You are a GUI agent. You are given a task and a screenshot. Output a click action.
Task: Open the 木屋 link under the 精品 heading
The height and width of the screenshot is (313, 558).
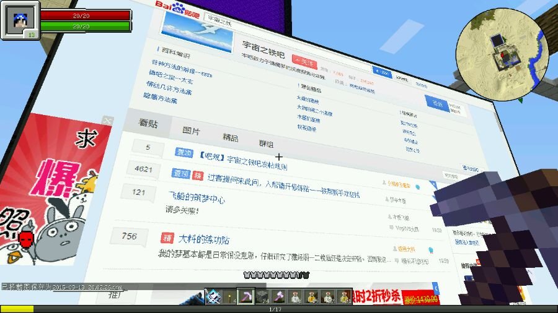click(x=309, y=119)
